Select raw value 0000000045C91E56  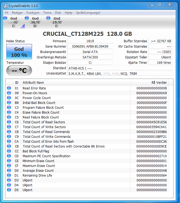pyautogui.click(x=152, y=122)
